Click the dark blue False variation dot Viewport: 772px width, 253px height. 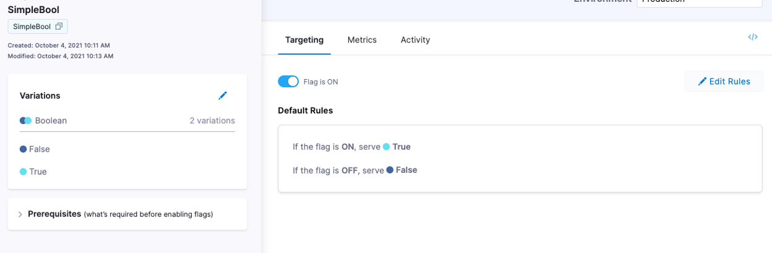23,149
